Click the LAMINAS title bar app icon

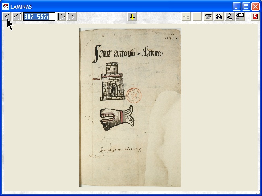[6, 6]
